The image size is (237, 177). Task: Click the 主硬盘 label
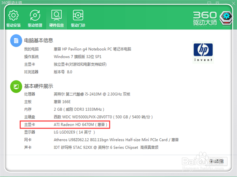[x=30, y=117]
